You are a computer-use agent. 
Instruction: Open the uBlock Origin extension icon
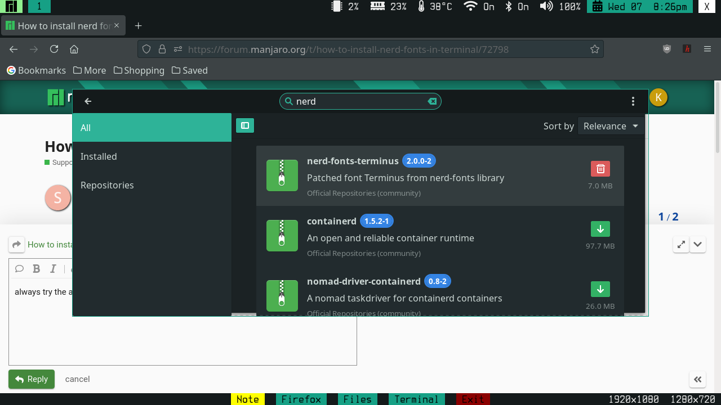(x=667, y=49)
